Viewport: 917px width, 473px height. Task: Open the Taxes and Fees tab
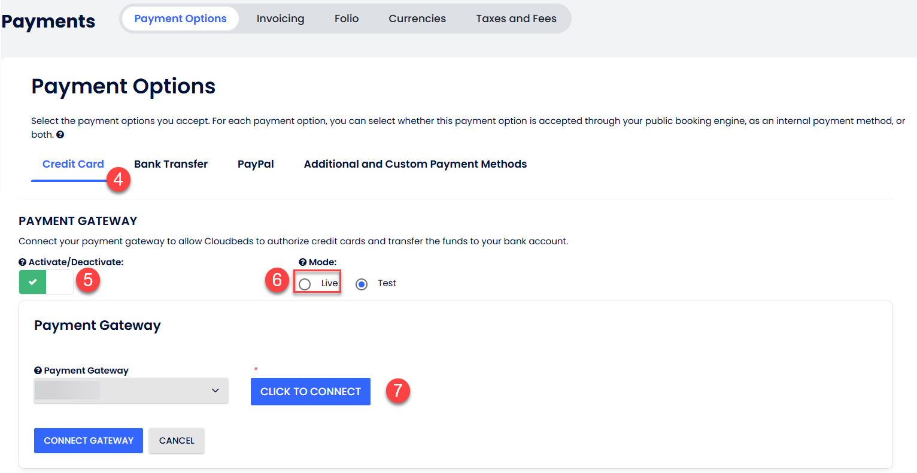coord(516,19)
